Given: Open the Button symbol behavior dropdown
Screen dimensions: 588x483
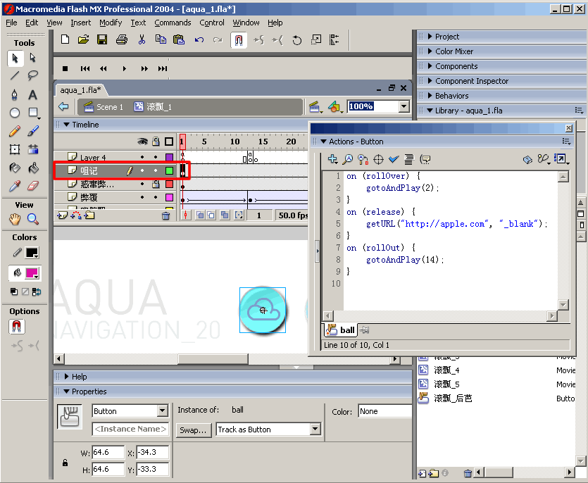Looking at the screenshot, I should coord(163,411).
